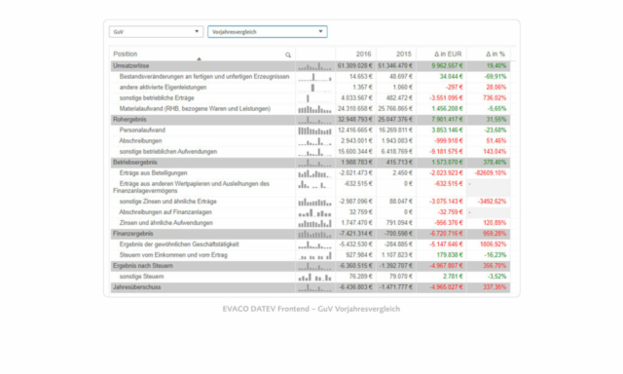Select the Betriebsergebnis row
623x374 pixels.
[311, 163]
